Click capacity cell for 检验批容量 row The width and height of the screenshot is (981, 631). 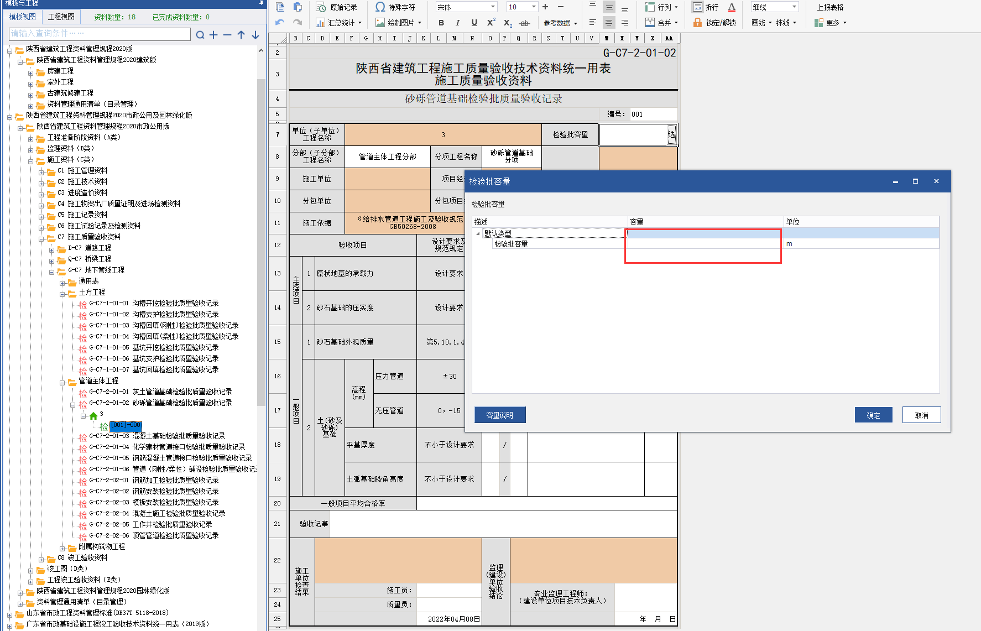click(705, 244)
